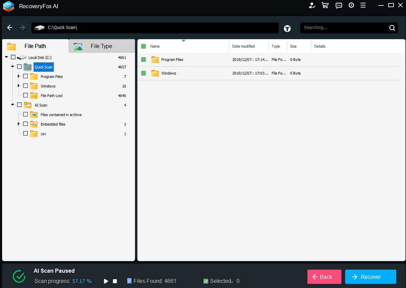406x288 pixels.
Task: Collapse the AI Scan tree node
Action: [x=12, y=105]
